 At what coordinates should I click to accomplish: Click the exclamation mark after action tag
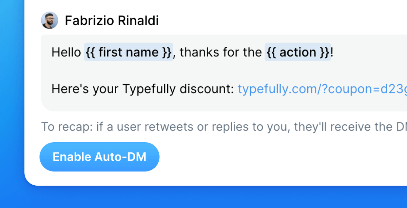coord(332,52)
